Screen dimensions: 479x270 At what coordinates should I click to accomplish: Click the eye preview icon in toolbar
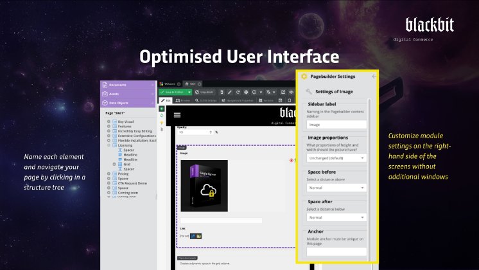coord(291,92)
